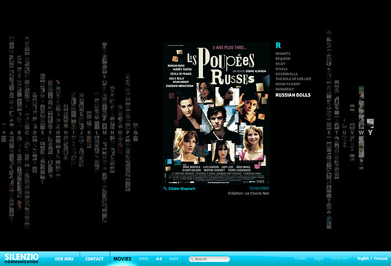
Task: Enable Full Screen mode
Action: pyautogui.click(x=339, y=258)
